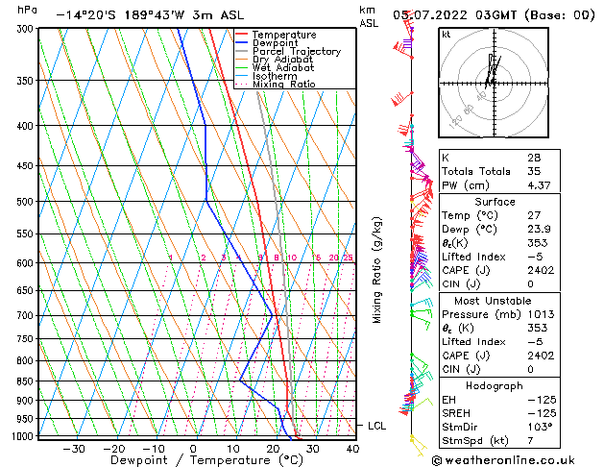The image size is (604, 467).
Task: Click the PW (cm) value 4.37
Action: pos(539,185)
